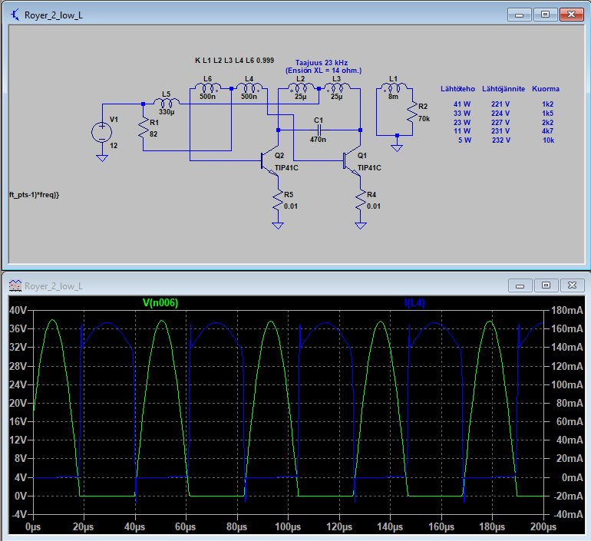Viewport: 591px width, 541px height.
Task: Click capacitor C1 470n in the schematic
Action: (319, 130)
